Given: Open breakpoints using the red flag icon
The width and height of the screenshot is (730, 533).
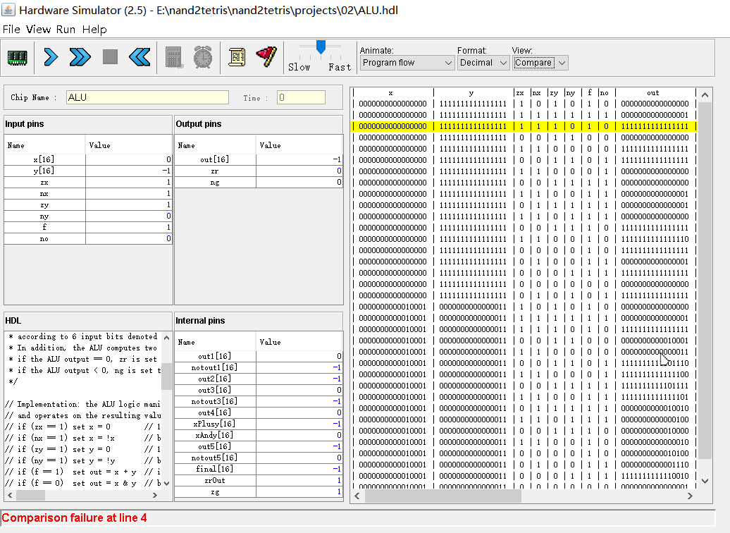Looking at the screenshot, I should (x=266, y=57).
